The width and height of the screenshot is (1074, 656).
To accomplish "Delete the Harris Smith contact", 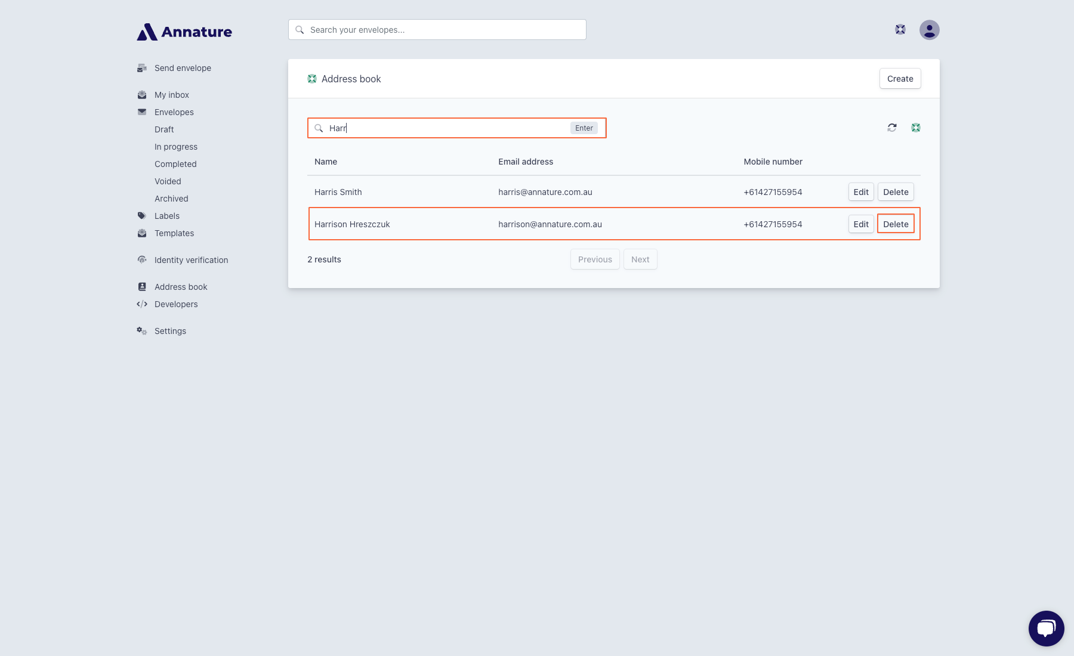I will click(x=896, y=192).
